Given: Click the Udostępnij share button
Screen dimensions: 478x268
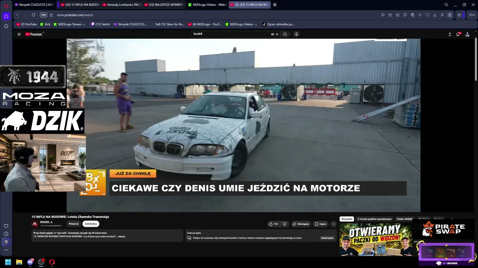Looking at the screenshot, I should [301, 224].
